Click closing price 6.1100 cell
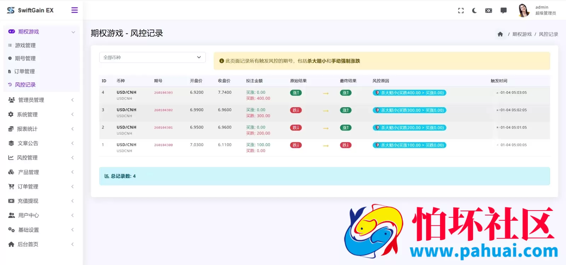This screenshot has height=265, width=566. tap(225, 145)
